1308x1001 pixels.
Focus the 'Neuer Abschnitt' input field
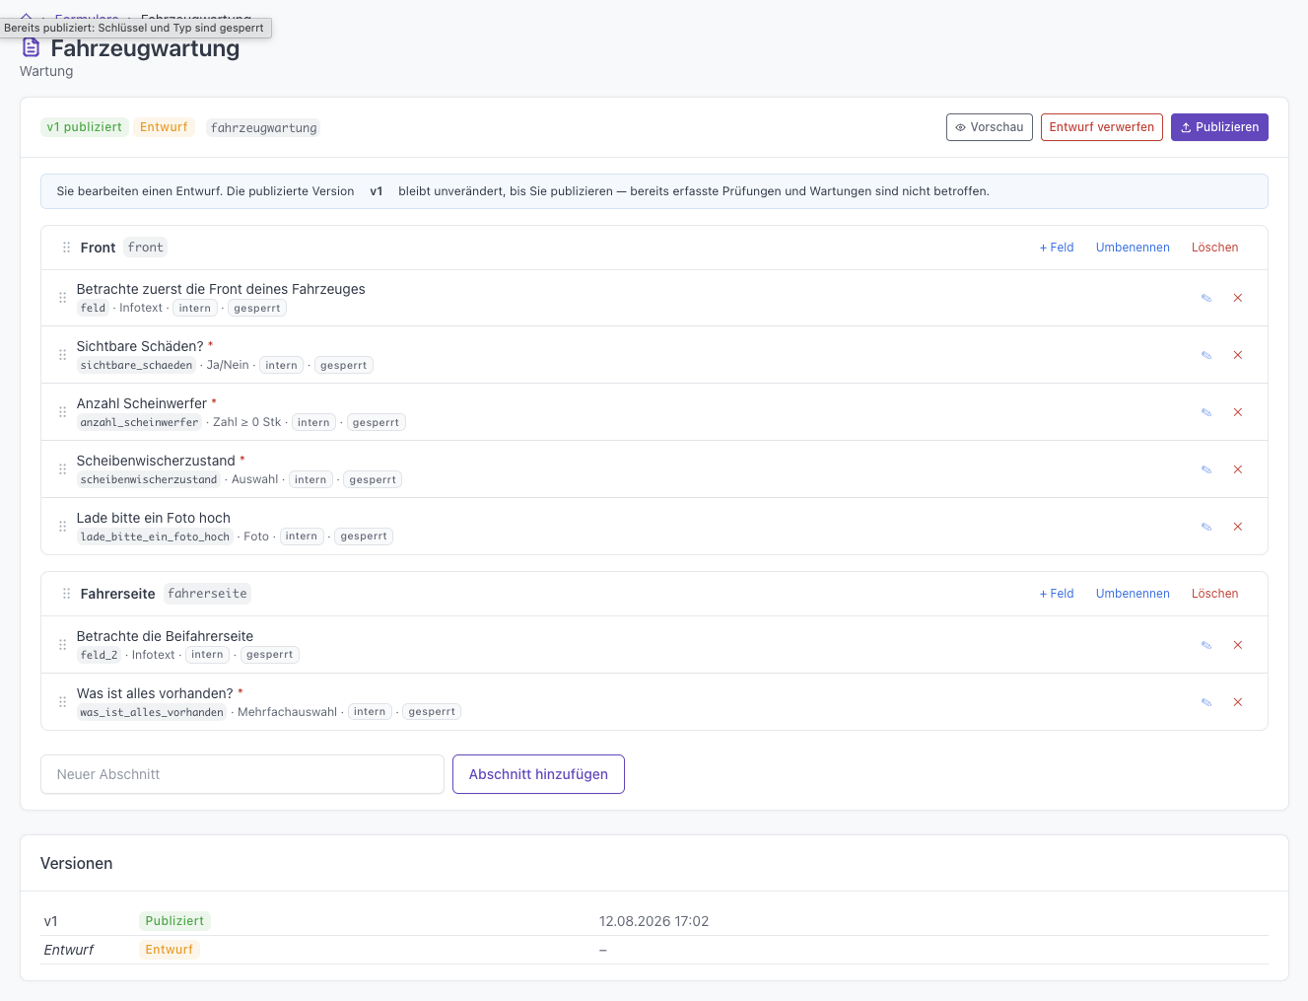(x=242, y=774)
